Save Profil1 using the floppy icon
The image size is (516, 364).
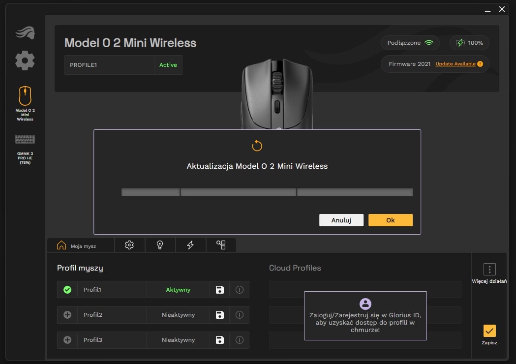pyautogui.click(x=220, y=290)
